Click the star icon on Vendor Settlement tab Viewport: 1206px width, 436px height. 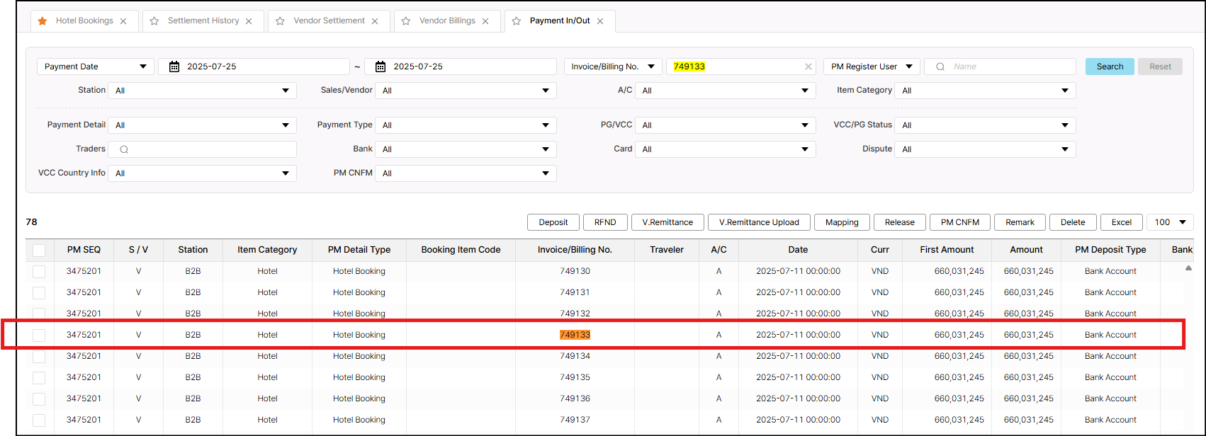[x=280, y=21]
